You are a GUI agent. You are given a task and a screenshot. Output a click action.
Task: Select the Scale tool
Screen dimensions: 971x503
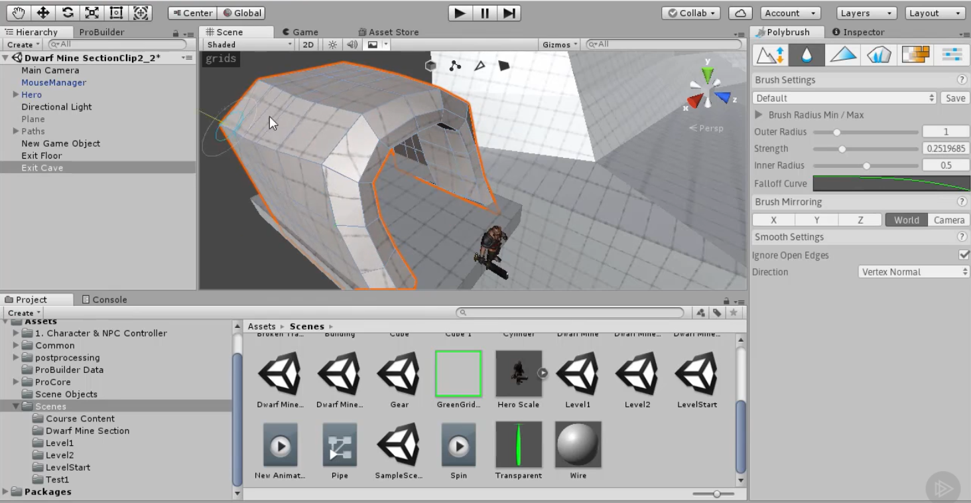[92, 13]
